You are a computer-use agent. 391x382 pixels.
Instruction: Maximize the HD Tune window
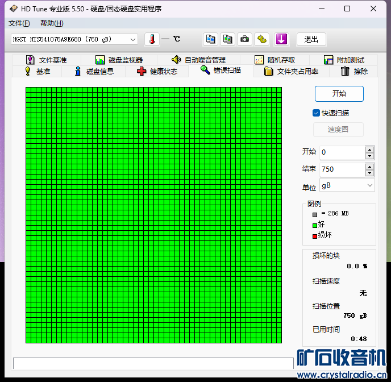(x=347, y=9)
